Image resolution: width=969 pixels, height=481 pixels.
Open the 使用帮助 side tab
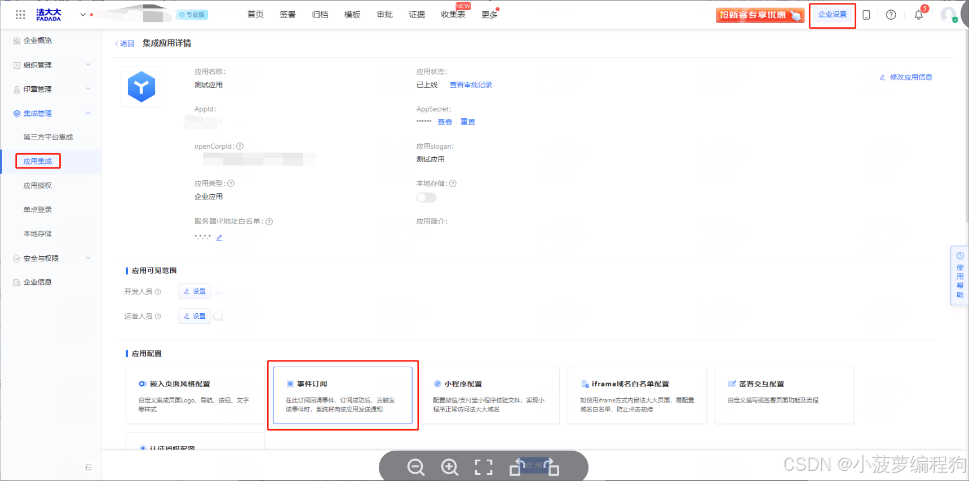959,275
